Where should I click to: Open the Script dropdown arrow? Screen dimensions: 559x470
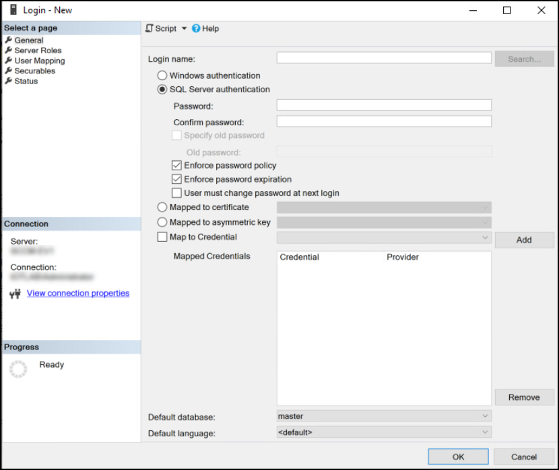[x=184, y=28]
